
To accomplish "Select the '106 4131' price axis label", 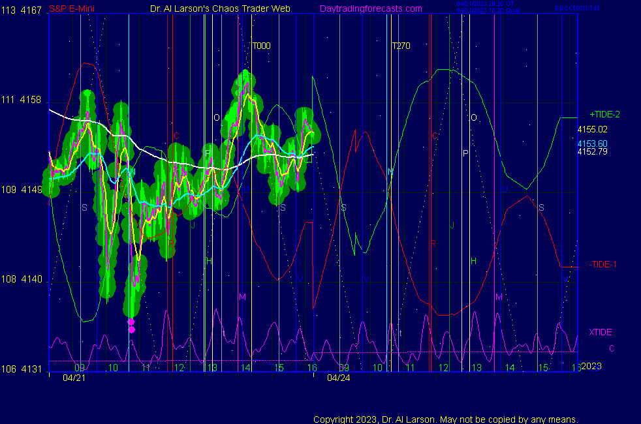I will click(x=22, y=369).
